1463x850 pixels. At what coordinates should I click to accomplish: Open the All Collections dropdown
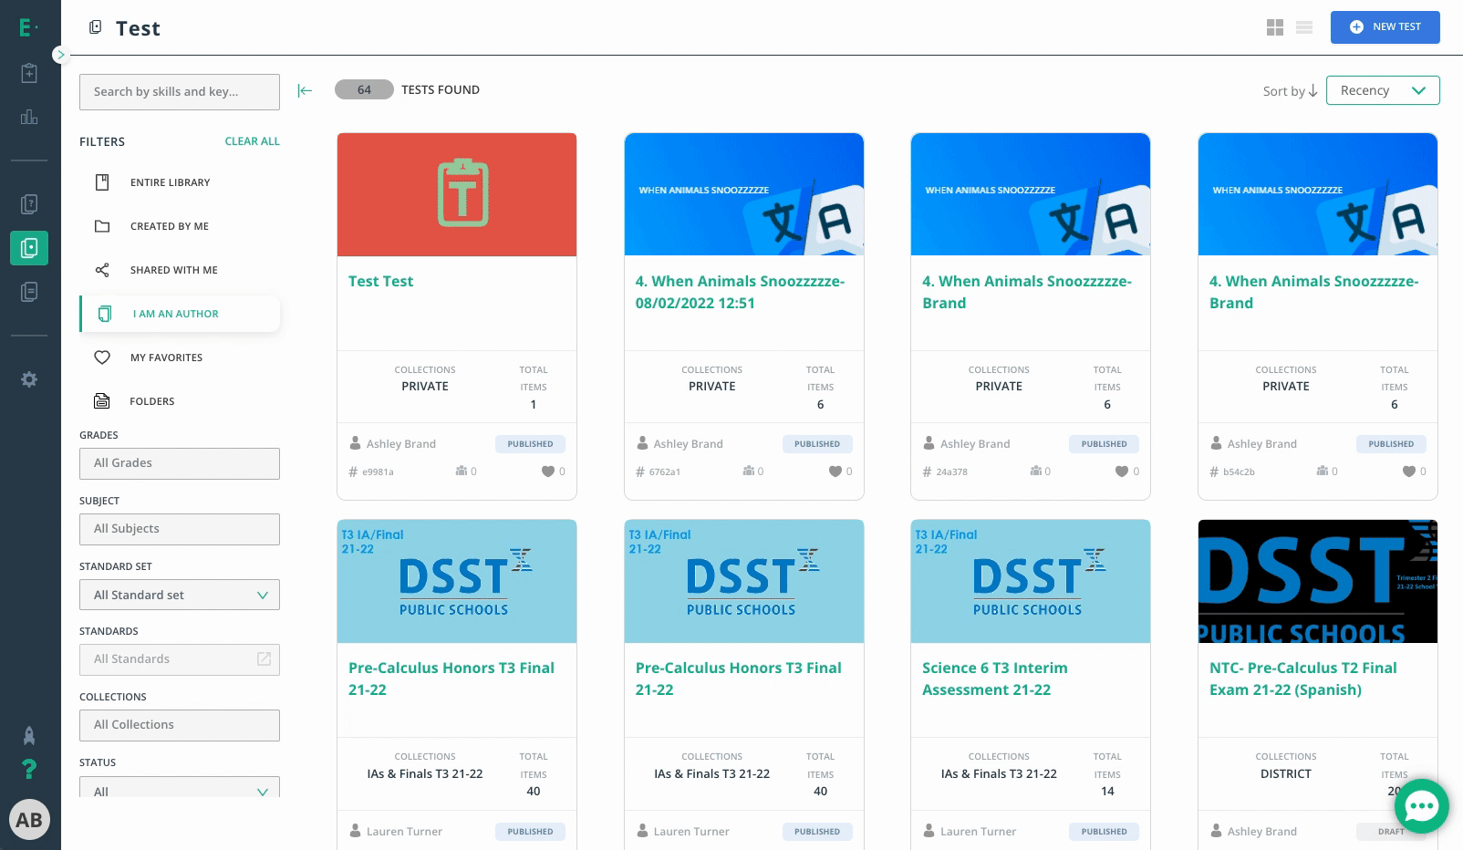tap(180, 725)
